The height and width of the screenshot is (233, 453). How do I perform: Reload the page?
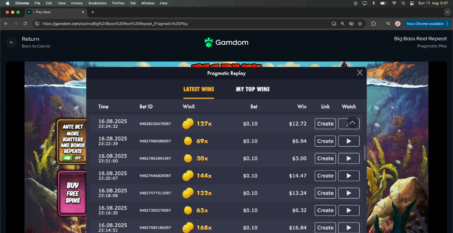tap(26, 24)
